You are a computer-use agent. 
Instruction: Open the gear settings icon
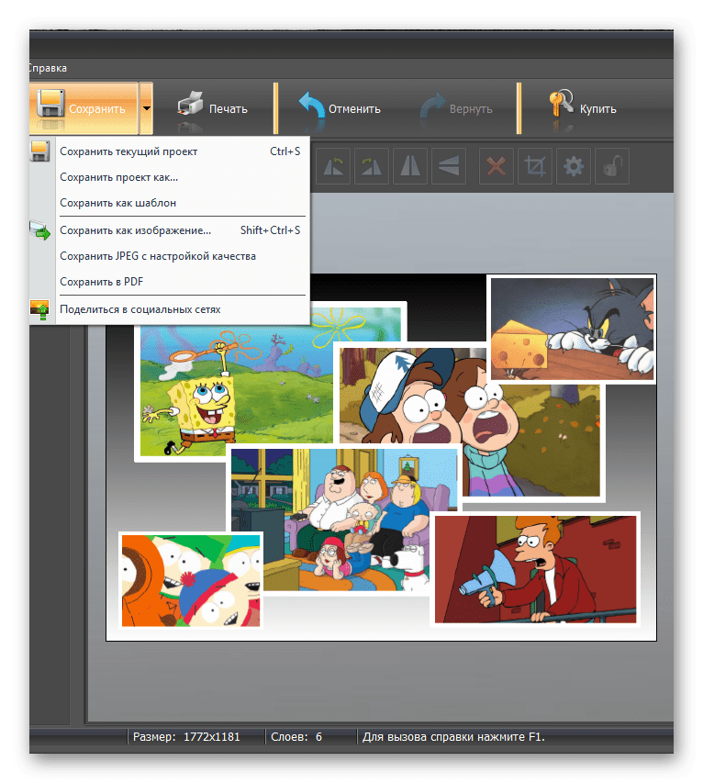coord(574,166)
